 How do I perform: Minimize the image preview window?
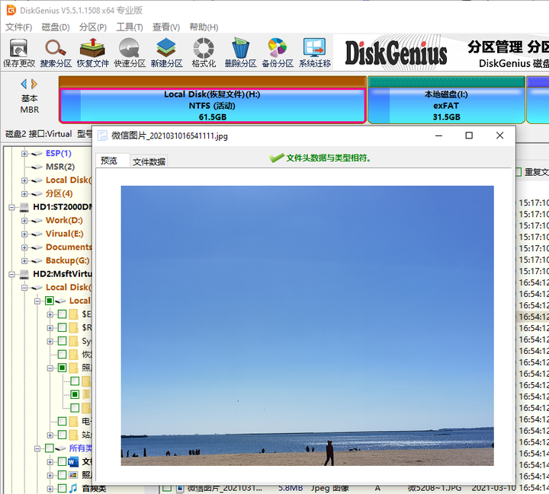pyautogui.click(x=438, y=135)
